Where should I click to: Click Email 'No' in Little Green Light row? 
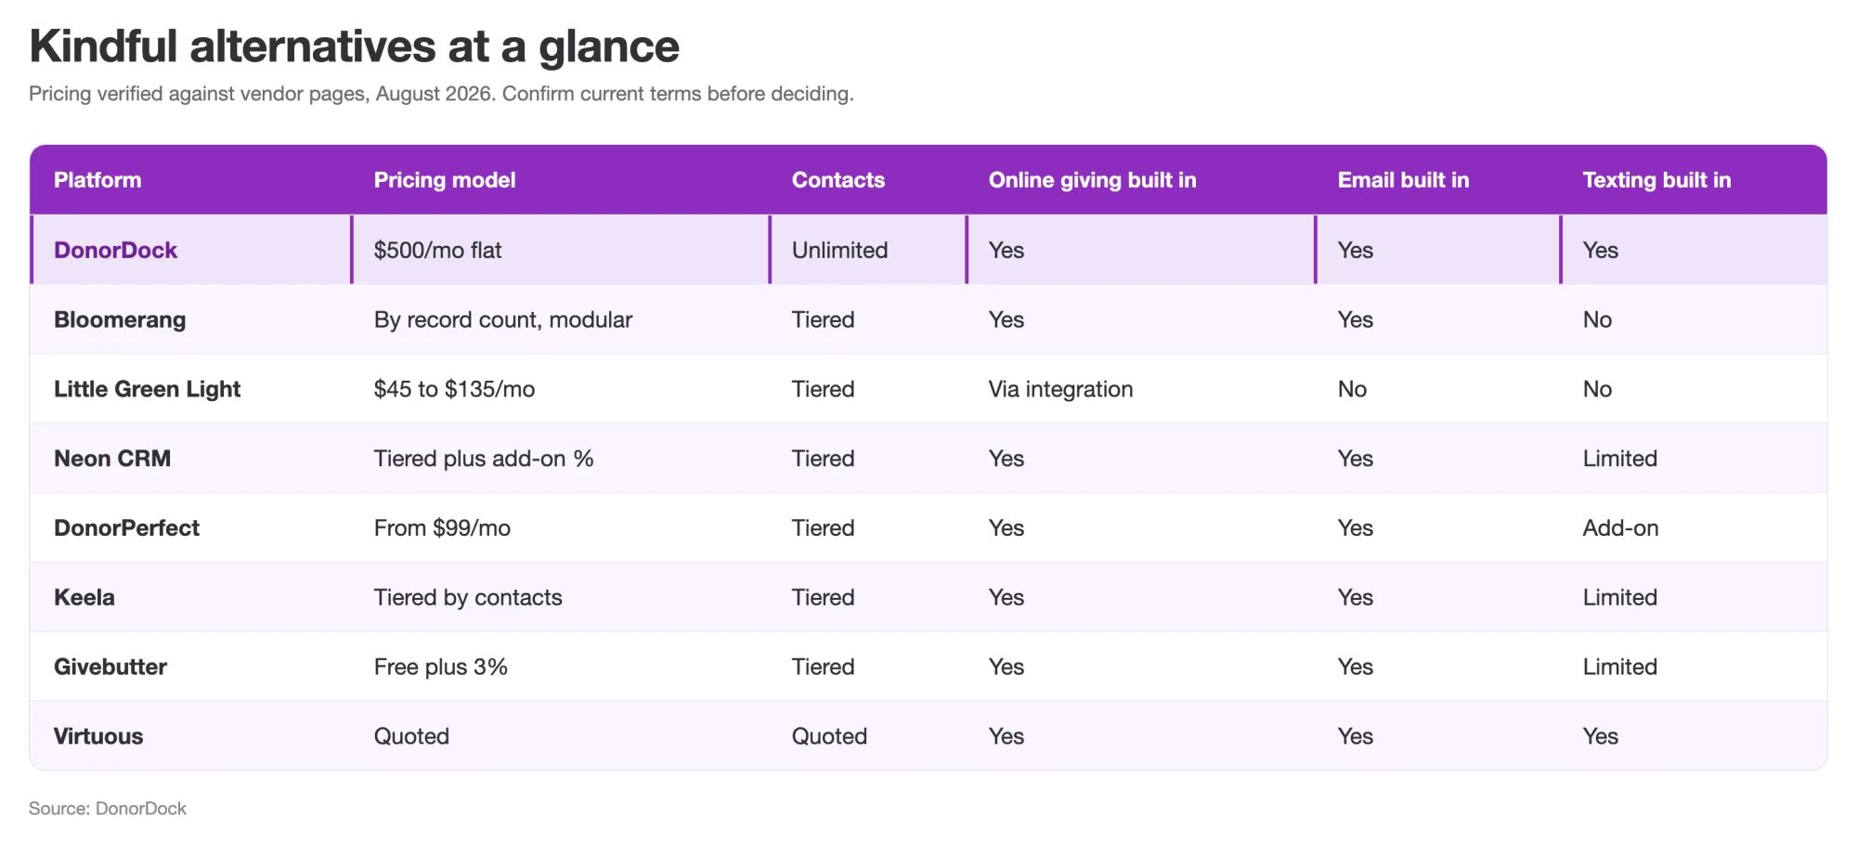click(x=1352, y=389)
